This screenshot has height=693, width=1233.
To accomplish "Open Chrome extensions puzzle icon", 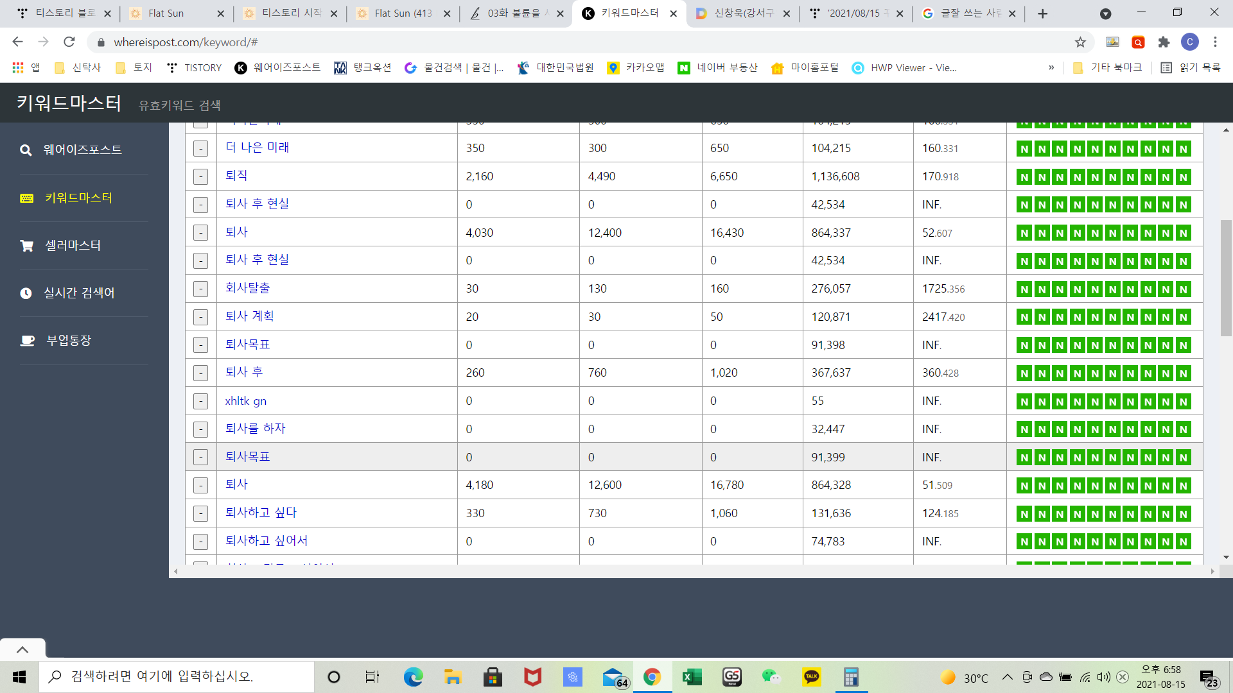I will click(1164, 42).
